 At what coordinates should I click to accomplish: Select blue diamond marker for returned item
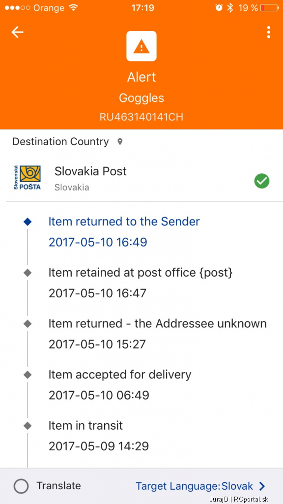[x=28, y=221]
